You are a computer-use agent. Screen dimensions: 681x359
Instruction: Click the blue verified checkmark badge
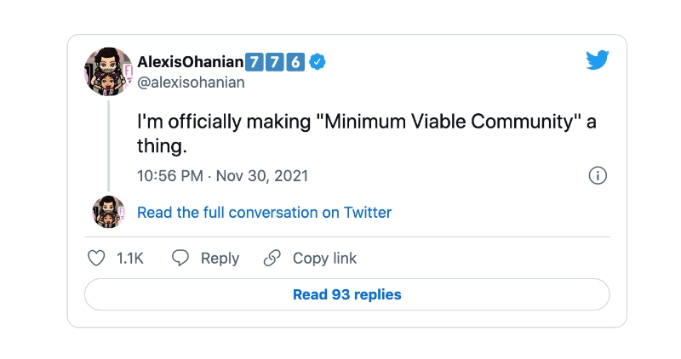tap(318, 62)
